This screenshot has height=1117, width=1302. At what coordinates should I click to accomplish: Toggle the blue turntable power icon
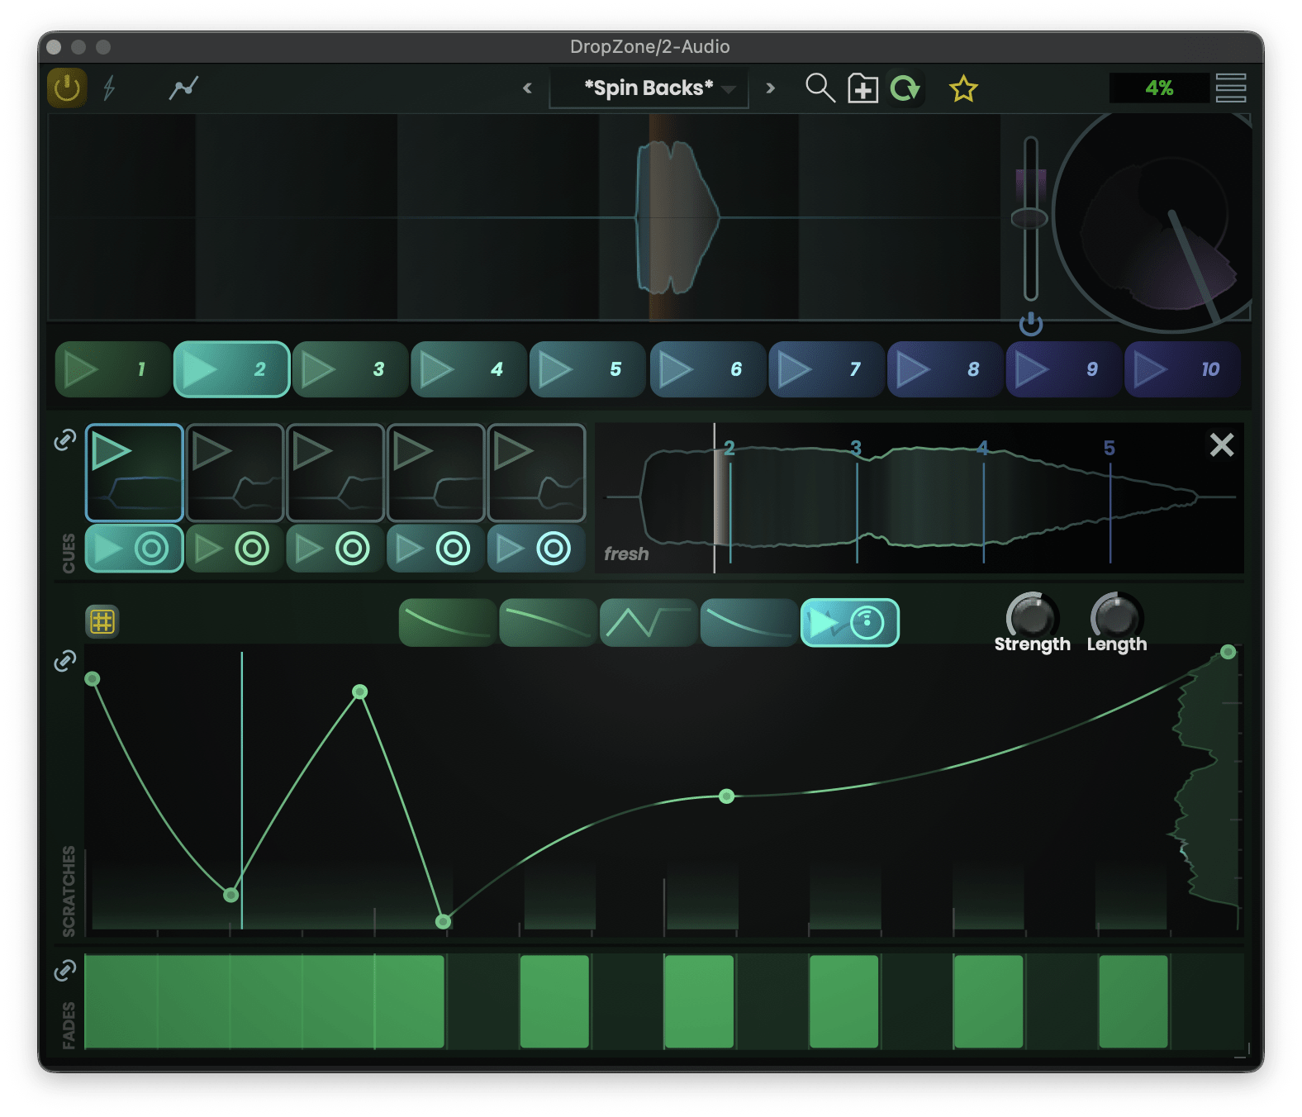1030,324
